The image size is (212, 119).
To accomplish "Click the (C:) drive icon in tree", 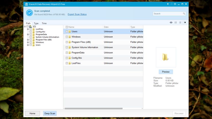I will click(31, 26).
